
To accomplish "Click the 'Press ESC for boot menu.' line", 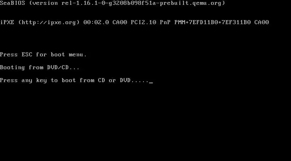I will (x=43, y=54).
